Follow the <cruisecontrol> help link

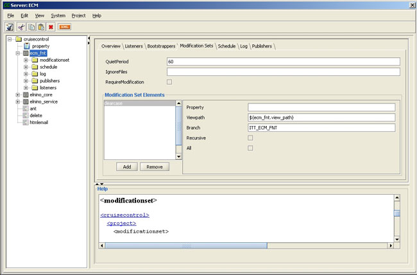124,215
